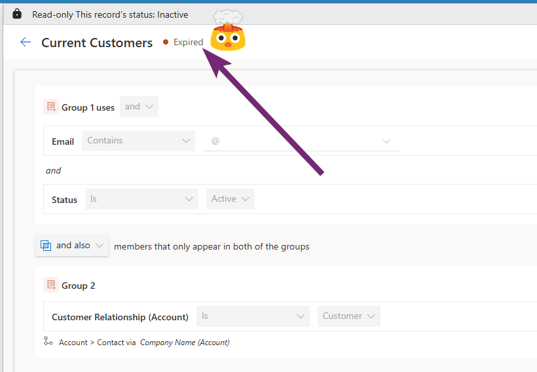Expand the and also group operator
The height and width of the screenshot is (372, 537).
coord(72,246)
